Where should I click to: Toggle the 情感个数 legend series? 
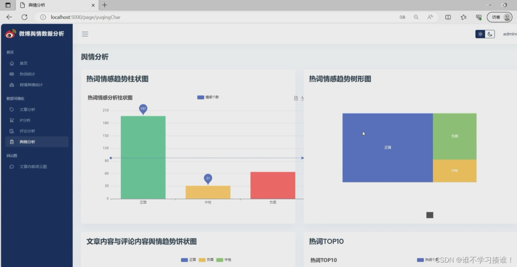pyautogui.click(x=208, y=97)
